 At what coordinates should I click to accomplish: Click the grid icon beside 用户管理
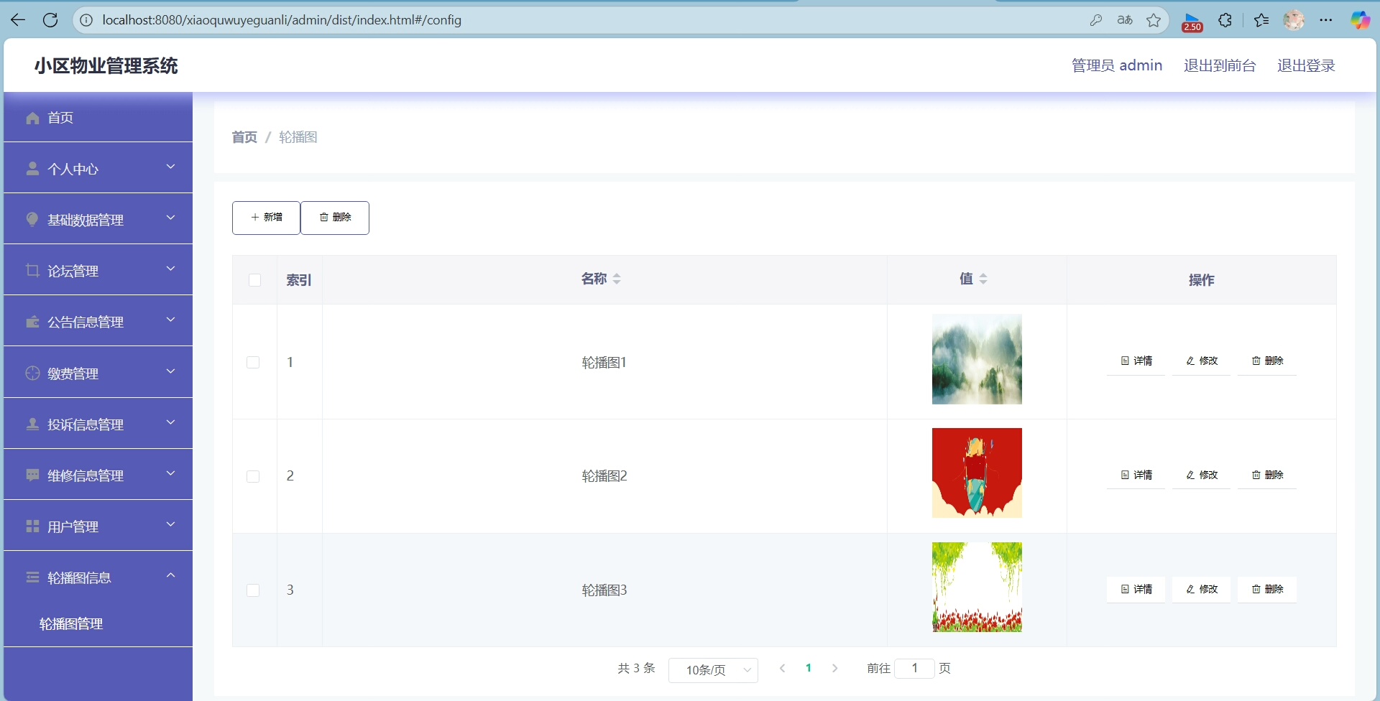[32, 526]
